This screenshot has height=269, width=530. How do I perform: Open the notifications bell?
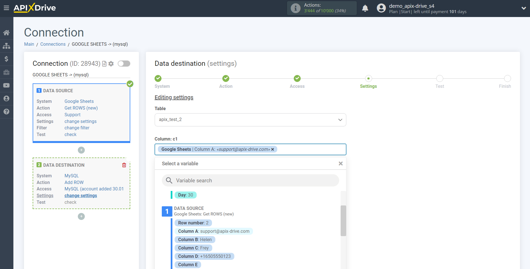point(365,8)
